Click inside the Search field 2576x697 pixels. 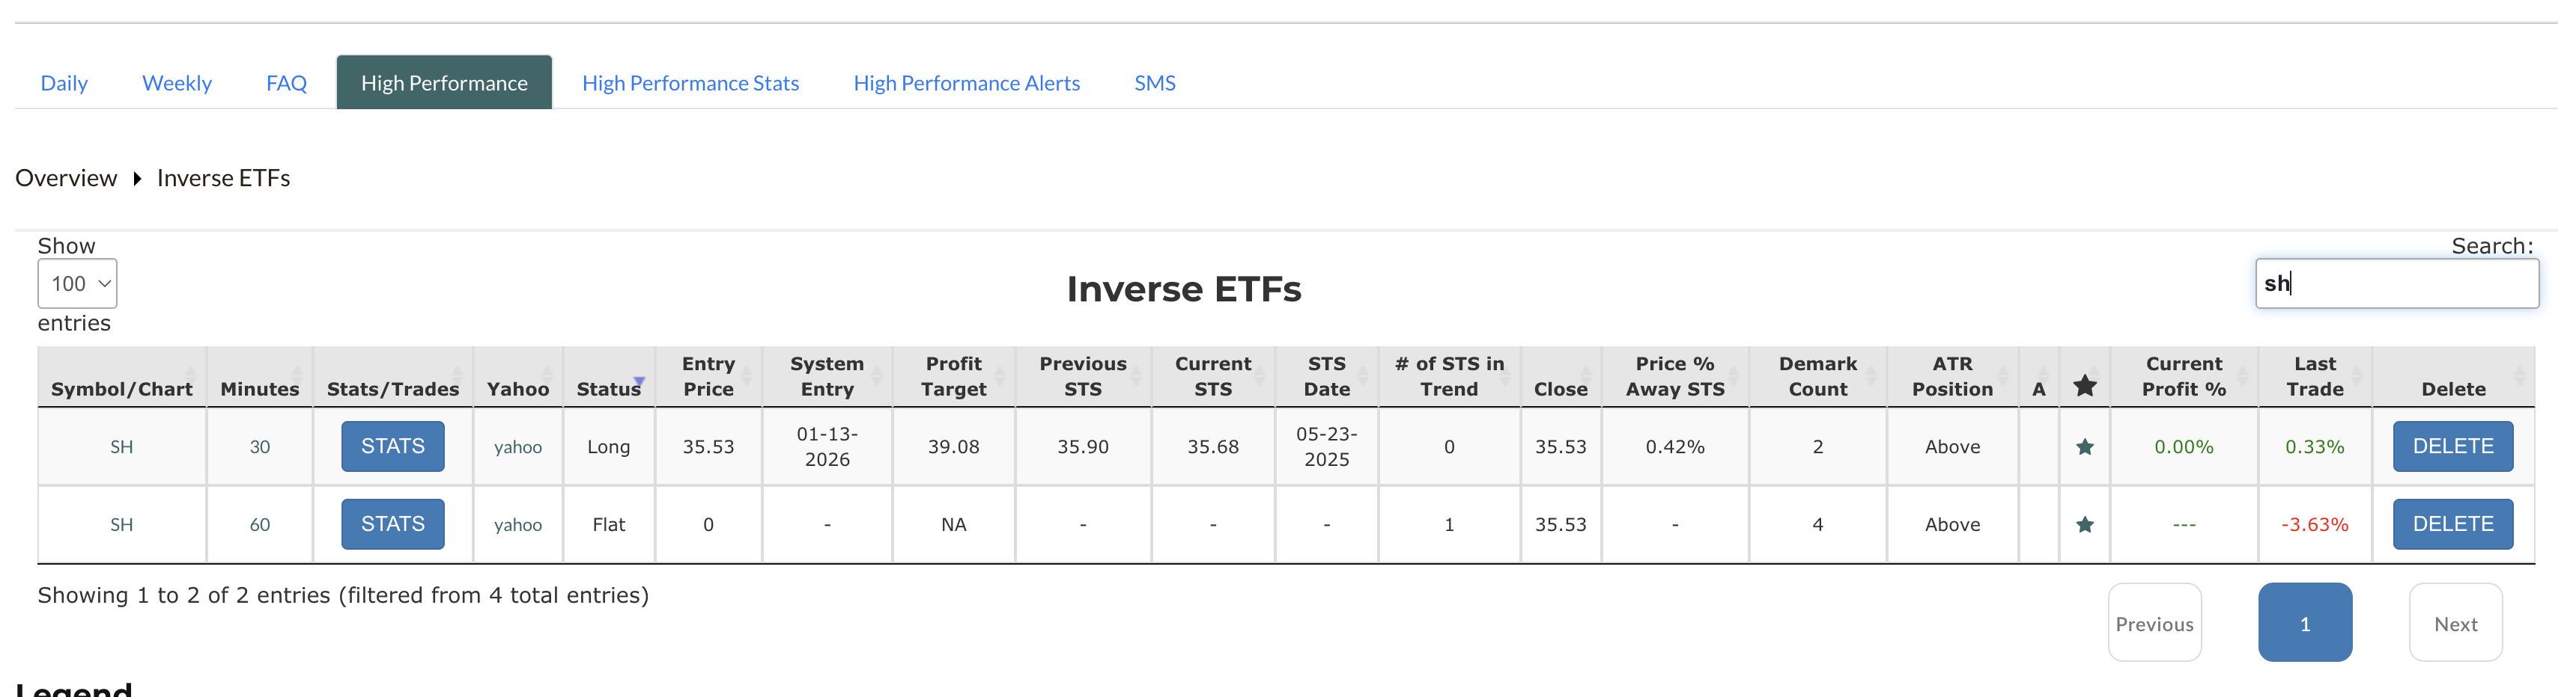[2396, 283]
